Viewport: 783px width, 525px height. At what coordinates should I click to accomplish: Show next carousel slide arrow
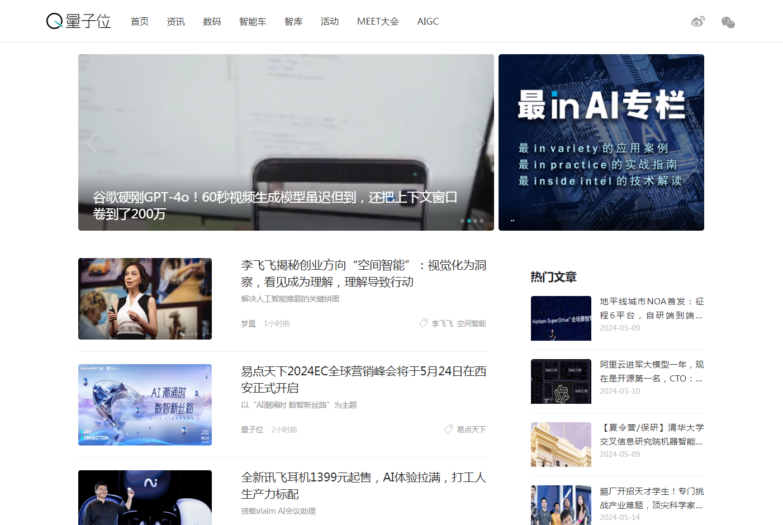(481, 142)
